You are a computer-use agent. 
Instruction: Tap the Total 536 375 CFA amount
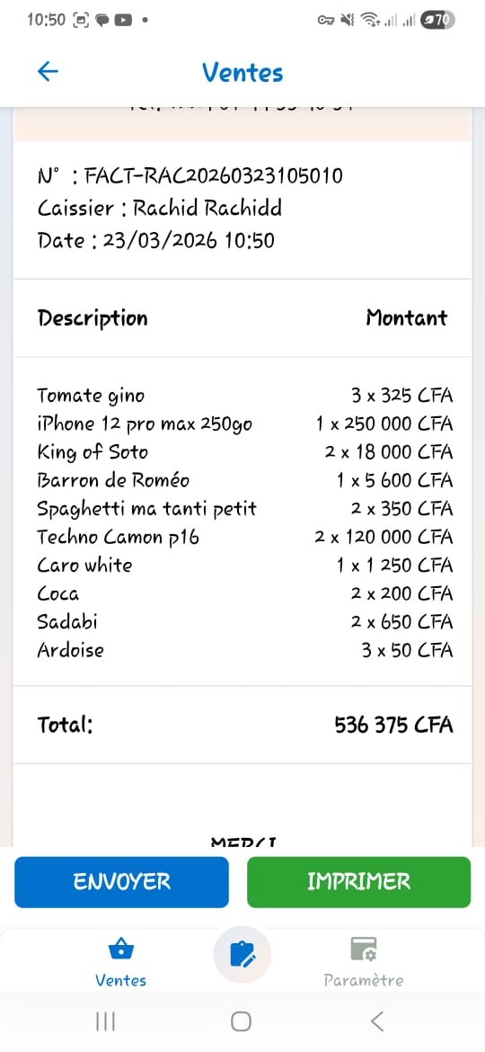tap(394, 725)
